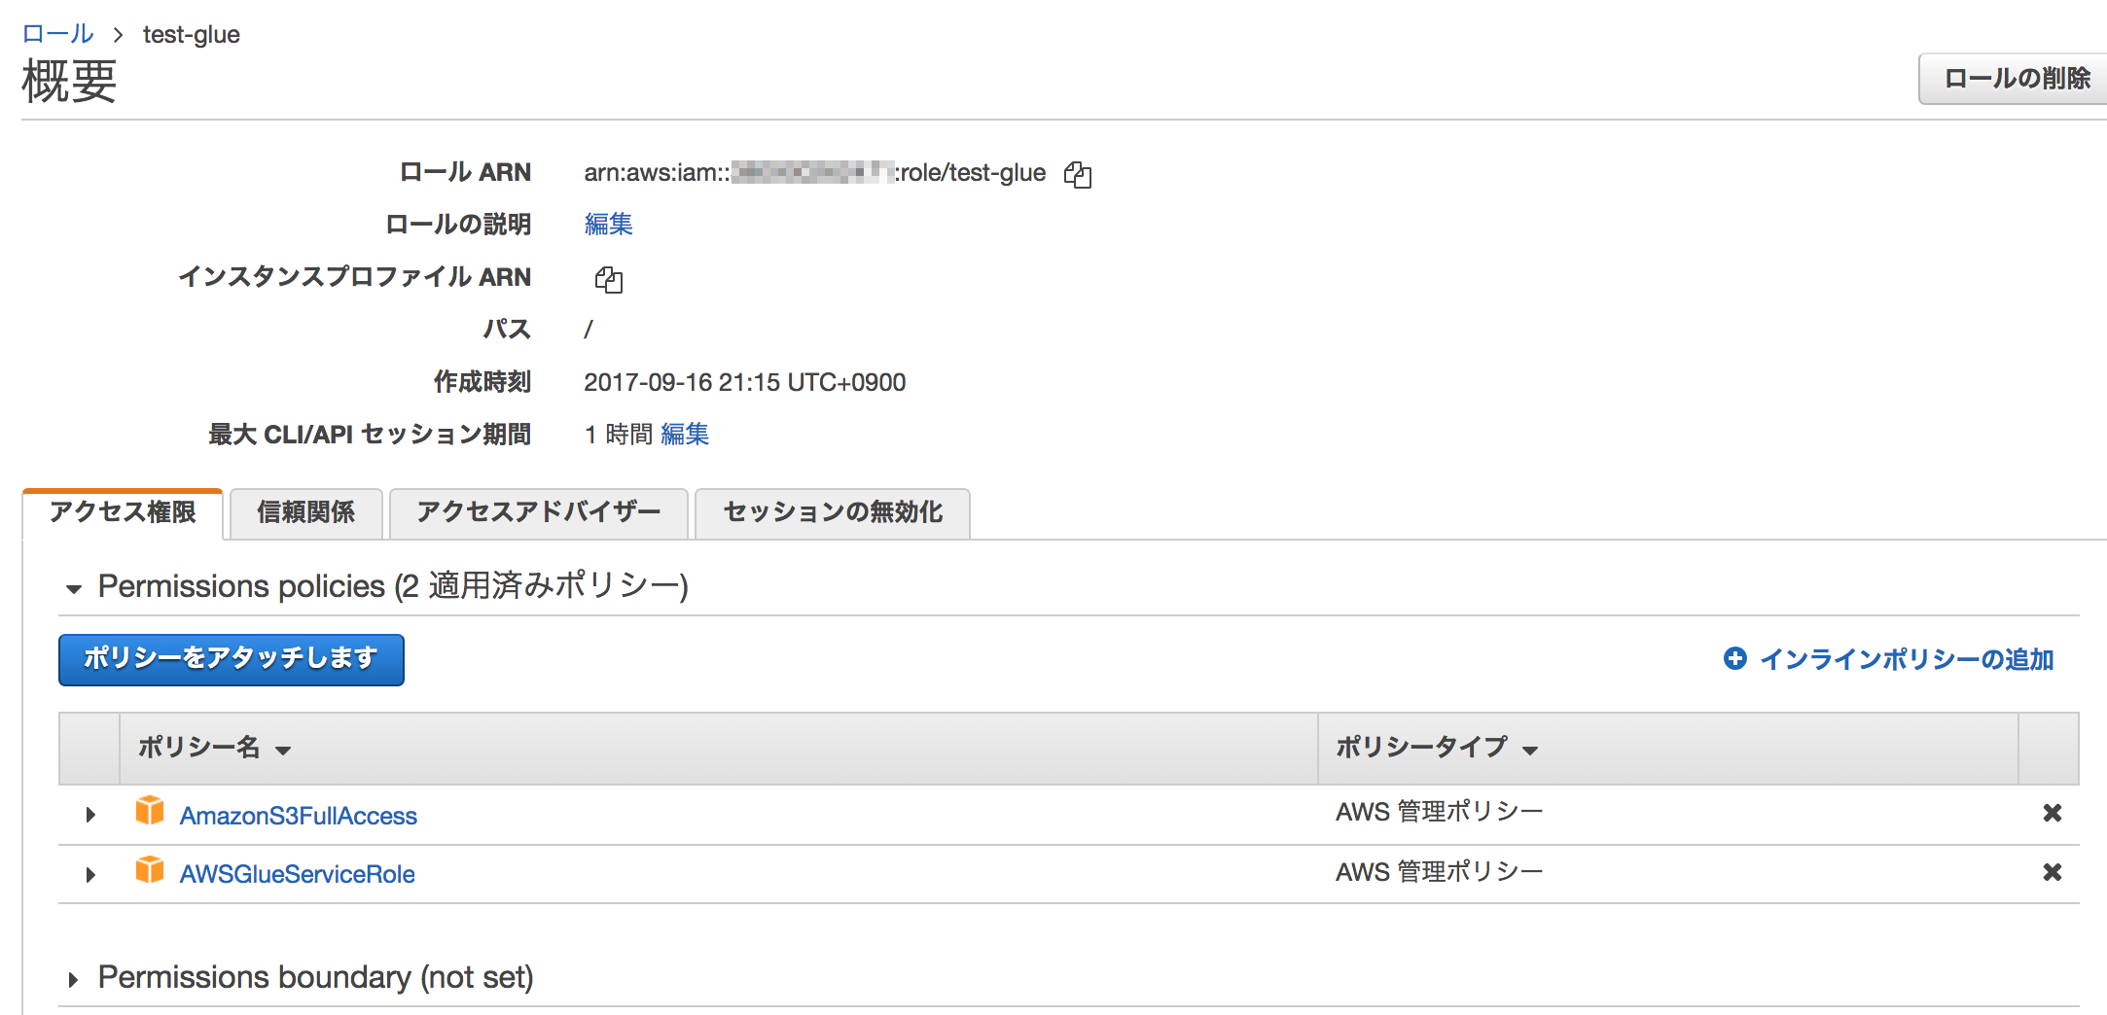Edit the role description via 編集 link
Viewport: 2107px width, 1015px height.
coord(608,225)
